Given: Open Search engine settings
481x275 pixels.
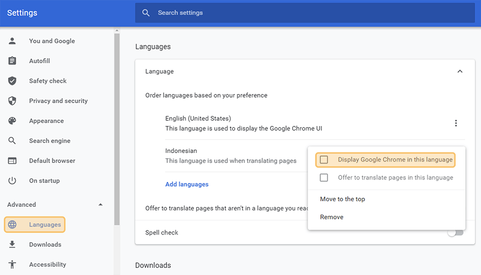Looking at the screenshot, I should 50,141.
